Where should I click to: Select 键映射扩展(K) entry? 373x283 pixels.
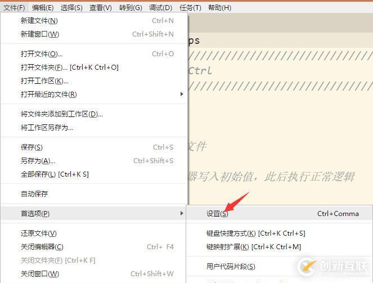point(279,247)
